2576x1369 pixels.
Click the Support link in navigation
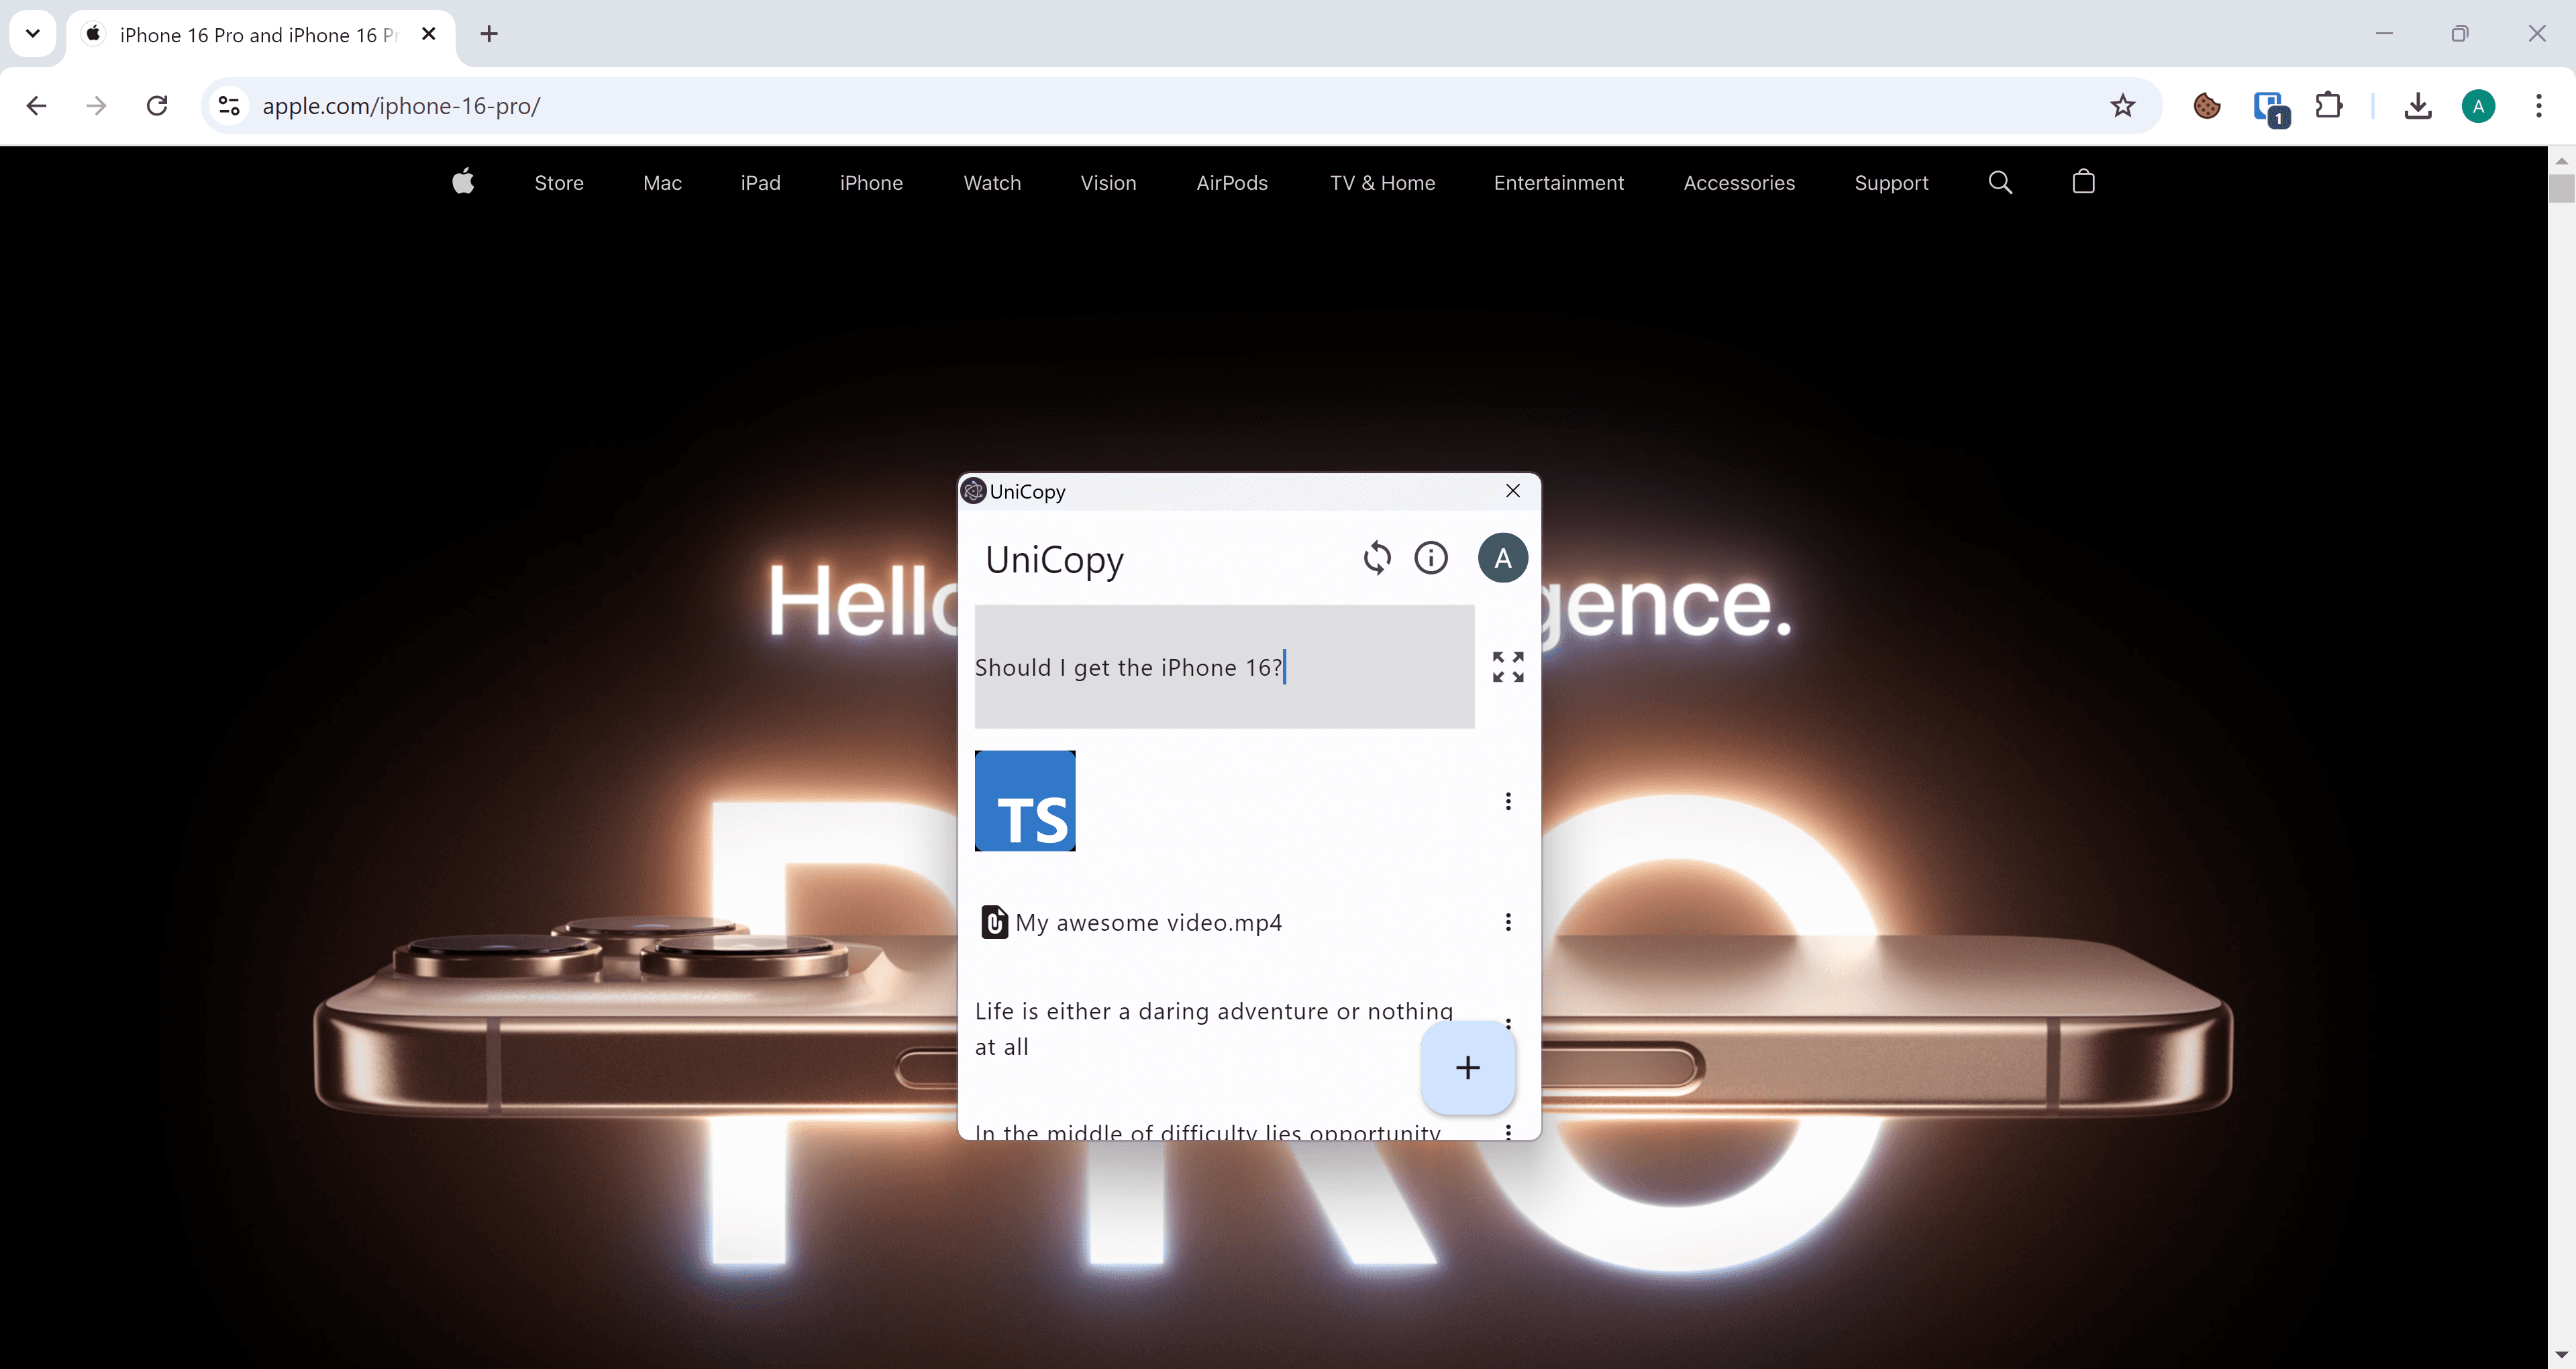point(1890,183)
